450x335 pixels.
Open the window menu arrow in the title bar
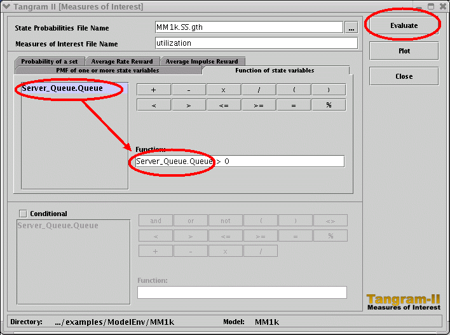coord(6,6)
